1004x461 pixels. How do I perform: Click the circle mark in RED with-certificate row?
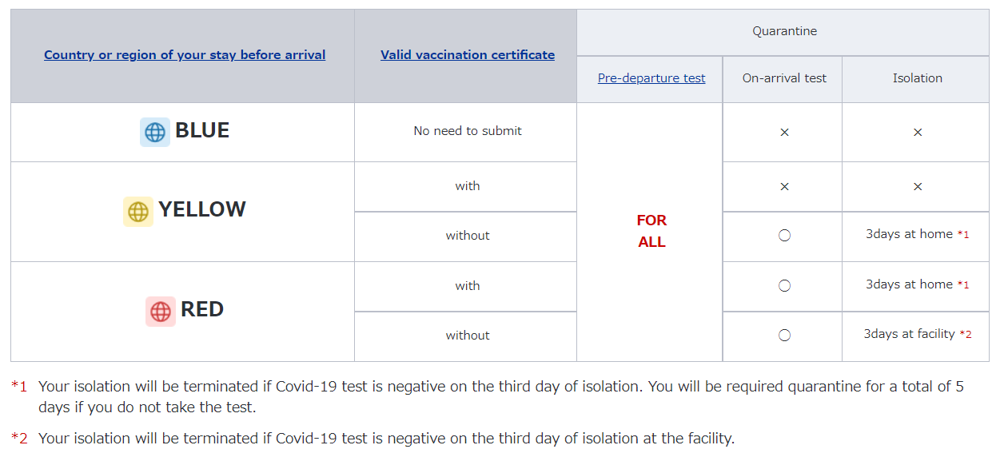784,286
